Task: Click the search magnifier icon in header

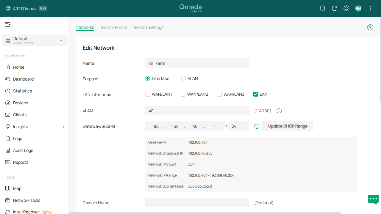Action: tap(322, 8)
